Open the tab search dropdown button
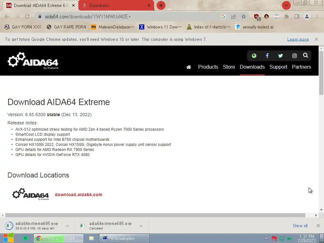Viewport: 324px width, 243px height. (x=286, y=5)
